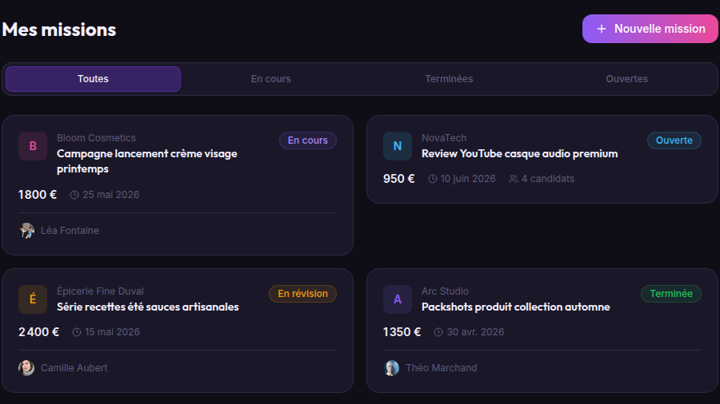Click the Ouverte status badge
This screenshot has width=720, height=404.
pos(674,141)
